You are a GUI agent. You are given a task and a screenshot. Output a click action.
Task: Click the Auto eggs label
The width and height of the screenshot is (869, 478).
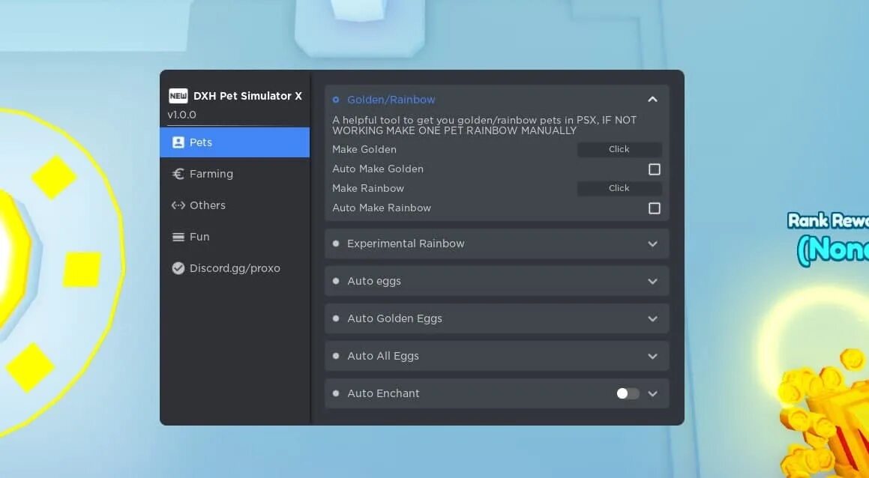point(374,282)
